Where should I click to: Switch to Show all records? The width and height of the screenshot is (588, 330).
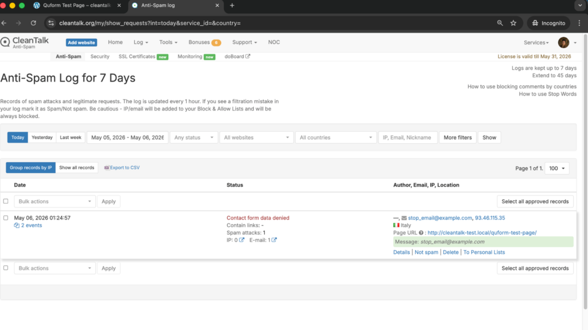[x=76, y=168]
